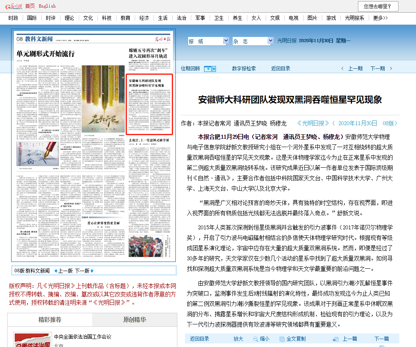Image resolution: width=416 pixels, height=347 pixels.
Task: Open the 爱心让世界变得更美丽 article on the page
Action: click(x=103, y=223)
